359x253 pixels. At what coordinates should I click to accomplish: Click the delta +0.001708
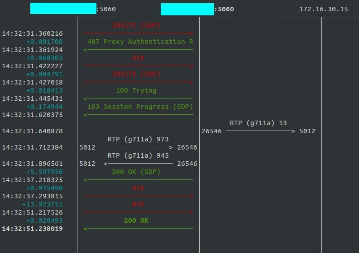44,42
